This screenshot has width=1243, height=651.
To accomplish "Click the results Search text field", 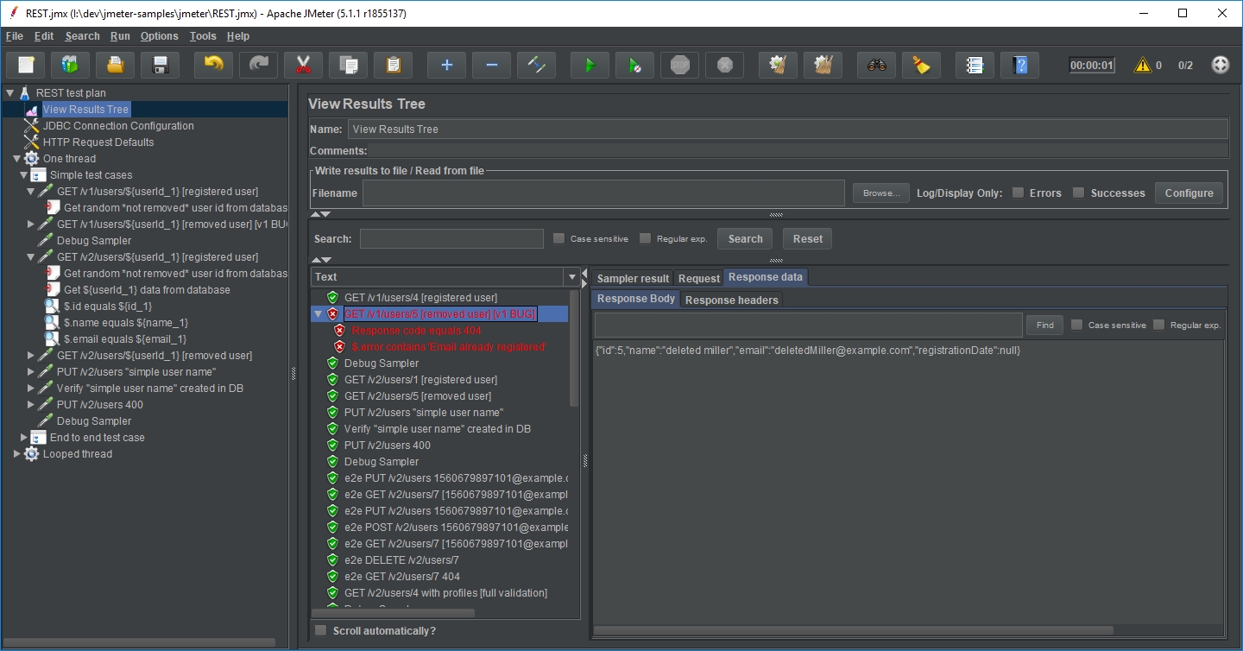I will pos(451,238).
